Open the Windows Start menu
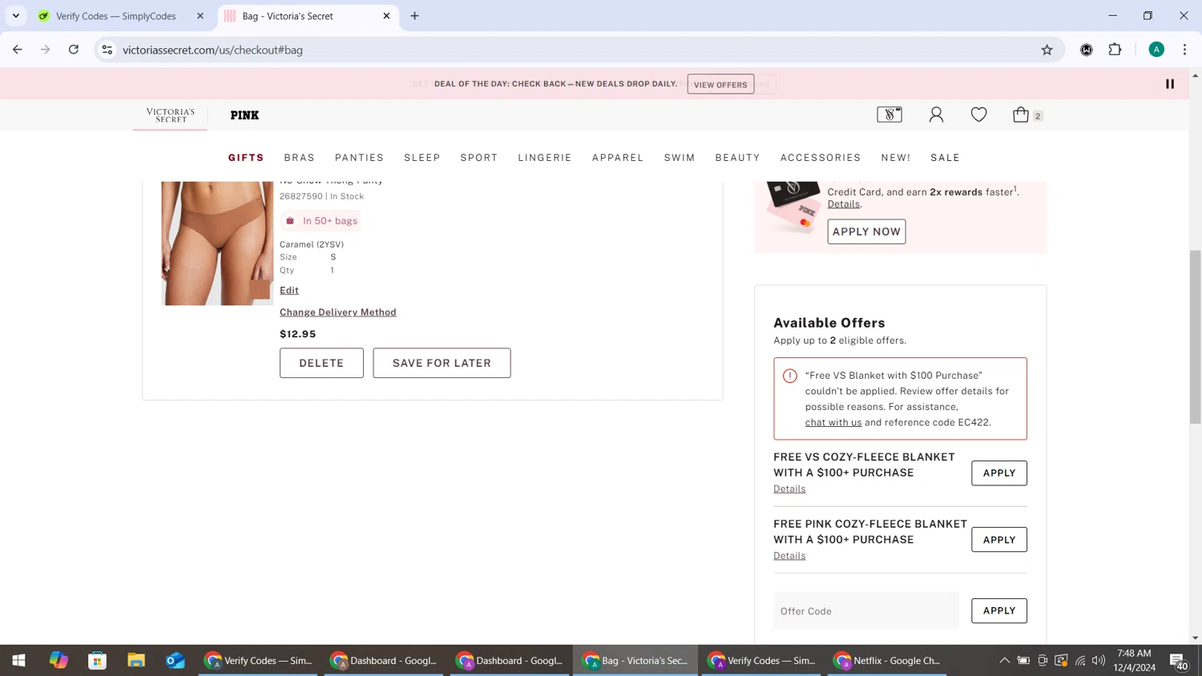 pyautogui.click(x=18, y=661)
